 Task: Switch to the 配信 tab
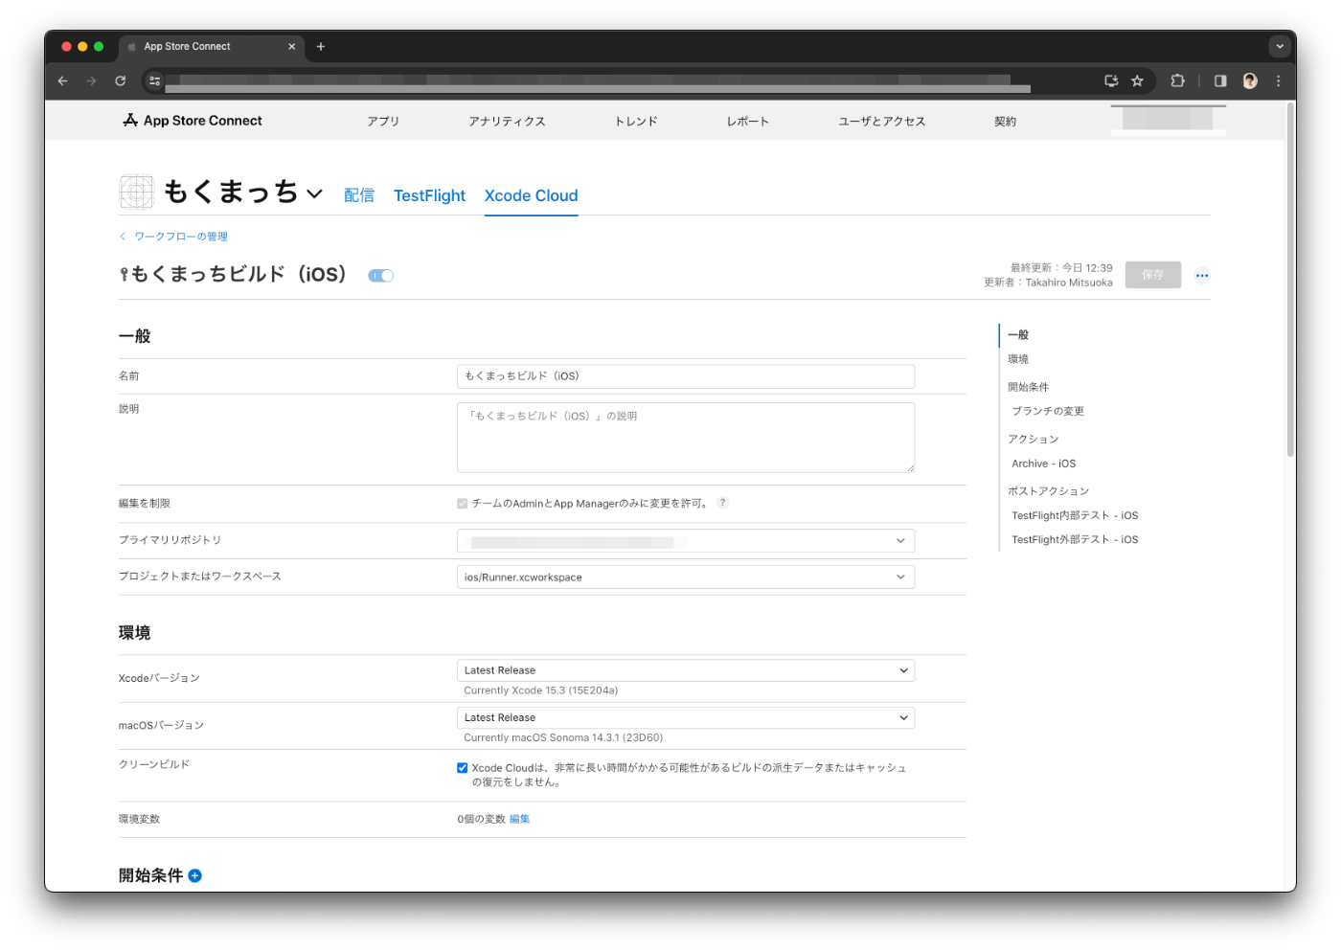[x=359, y=195]
